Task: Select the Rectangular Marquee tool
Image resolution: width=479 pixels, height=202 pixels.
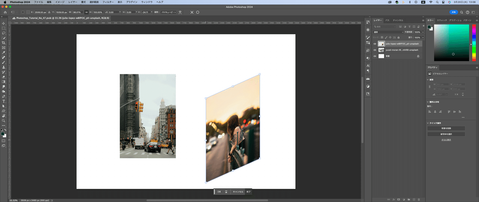Action: (4, 28)
